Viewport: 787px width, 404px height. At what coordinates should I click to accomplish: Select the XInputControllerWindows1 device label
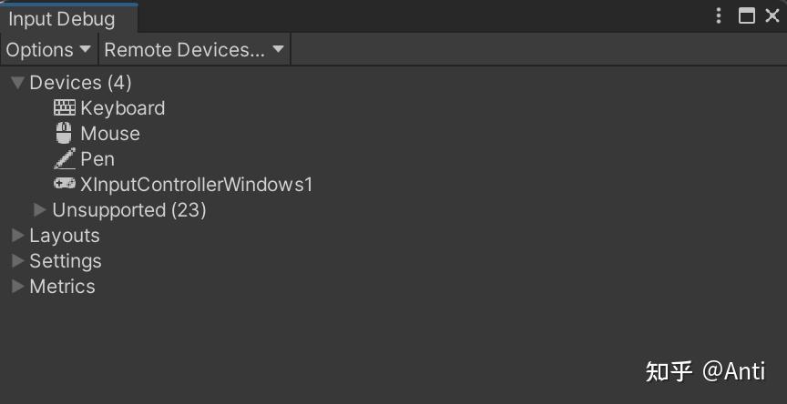tap(197, 185)
